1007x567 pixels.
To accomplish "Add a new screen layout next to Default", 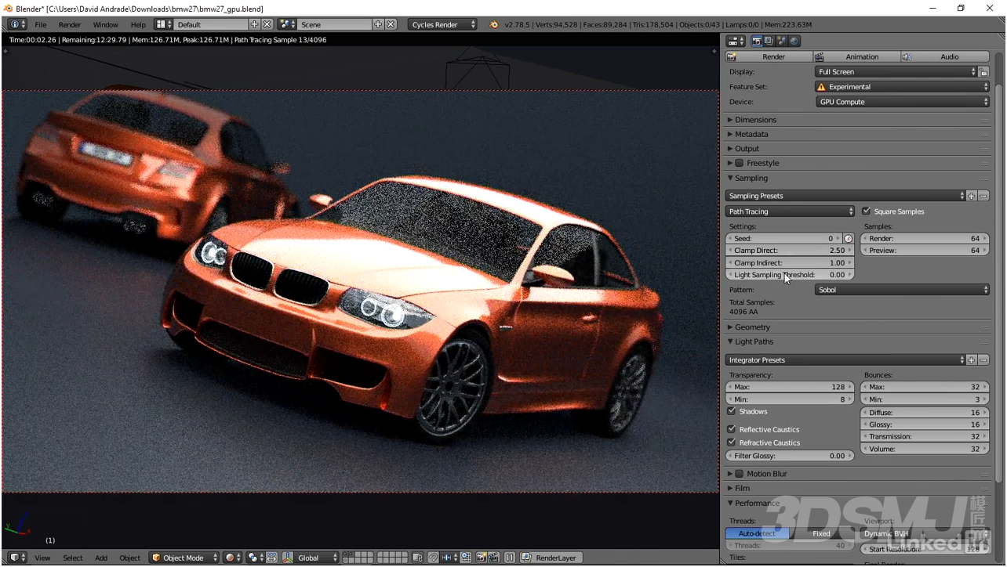I will pyautogui.click(x=254, y=24).
